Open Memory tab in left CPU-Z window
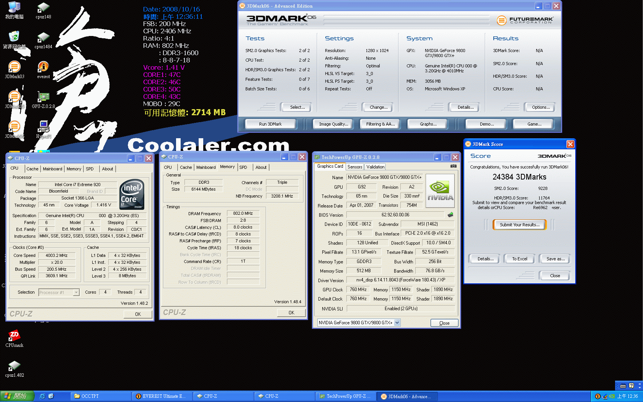Viewport: 643px width, 402px height. pos(74,169)
